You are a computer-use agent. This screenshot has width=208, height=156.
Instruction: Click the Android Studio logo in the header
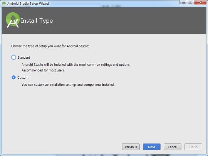click(x=13, y=20)
